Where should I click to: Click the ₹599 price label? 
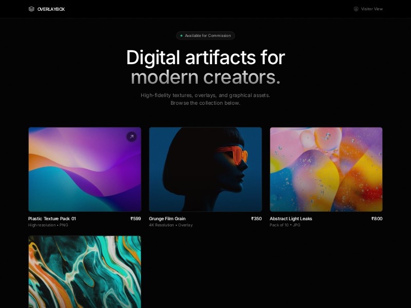click(x=136, y=219)
